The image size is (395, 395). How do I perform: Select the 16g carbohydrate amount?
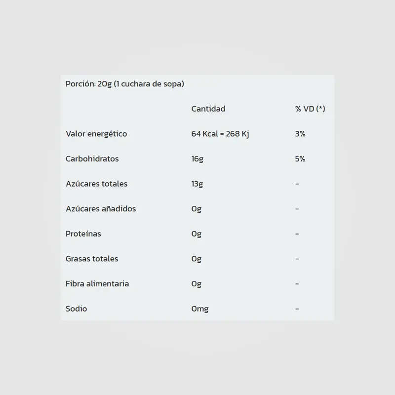click(197, 159)
